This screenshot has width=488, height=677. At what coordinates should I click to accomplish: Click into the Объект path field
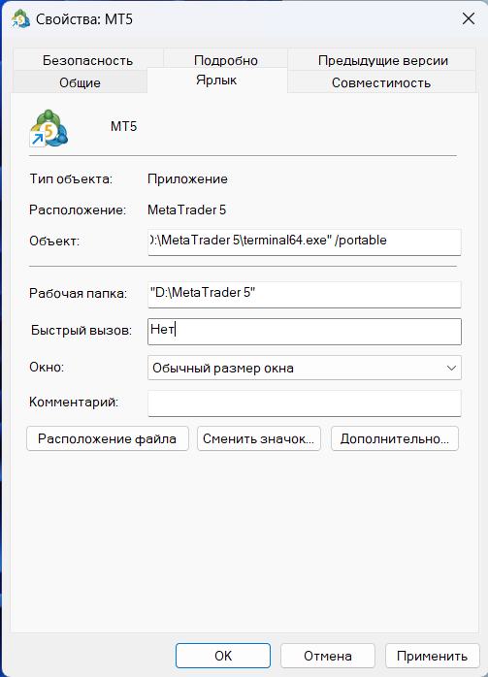[x=305, y=242]
